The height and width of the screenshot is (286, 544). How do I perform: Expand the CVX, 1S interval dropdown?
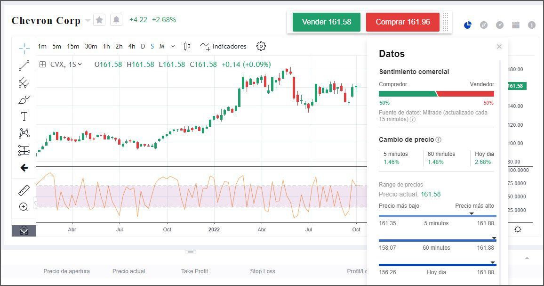click(x=80, y=65)
